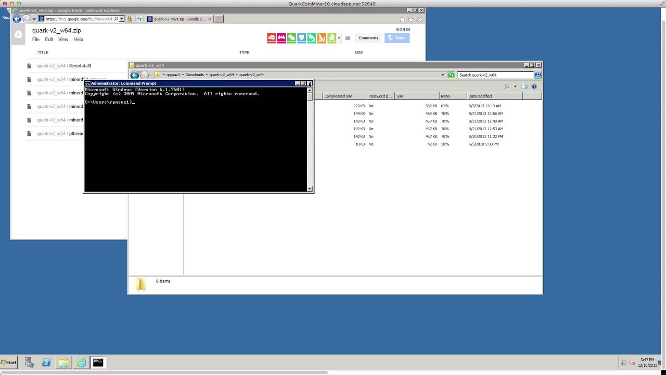Click the 6 items status folder icon
Image resolution: width=666 pixels, height=375 pixels.
(x=141, y=284)
